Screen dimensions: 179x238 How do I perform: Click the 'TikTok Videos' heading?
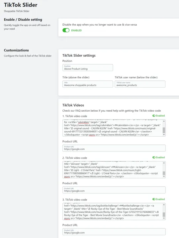(73, 105)
